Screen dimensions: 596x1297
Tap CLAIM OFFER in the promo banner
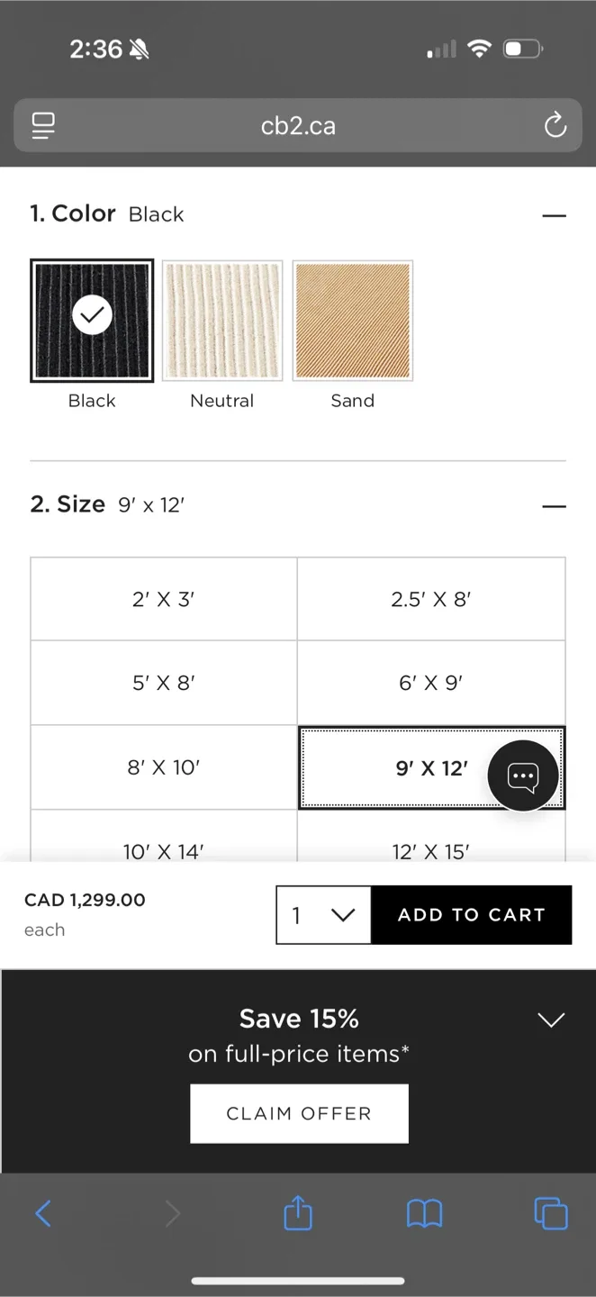click(x=298, y=1113)
